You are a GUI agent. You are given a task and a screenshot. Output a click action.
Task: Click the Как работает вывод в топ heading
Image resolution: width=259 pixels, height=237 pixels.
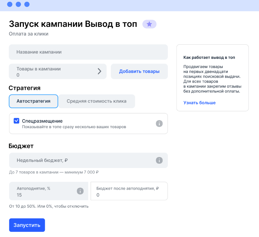[209, 58]
